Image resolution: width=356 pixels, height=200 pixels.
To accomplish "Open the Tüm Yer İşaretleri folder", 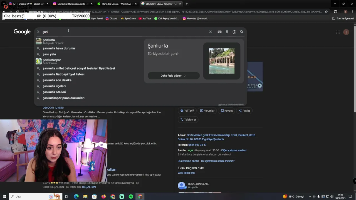I will point(343,19).
